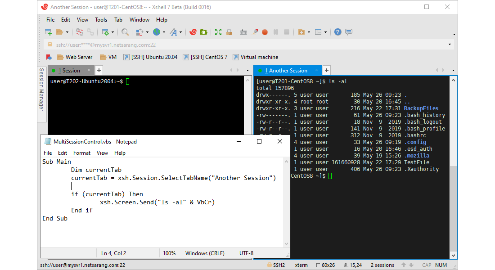This screenshot has height=270, width=495.
Task: Click the pause recording toolbar icon
Action: (276, 32)
